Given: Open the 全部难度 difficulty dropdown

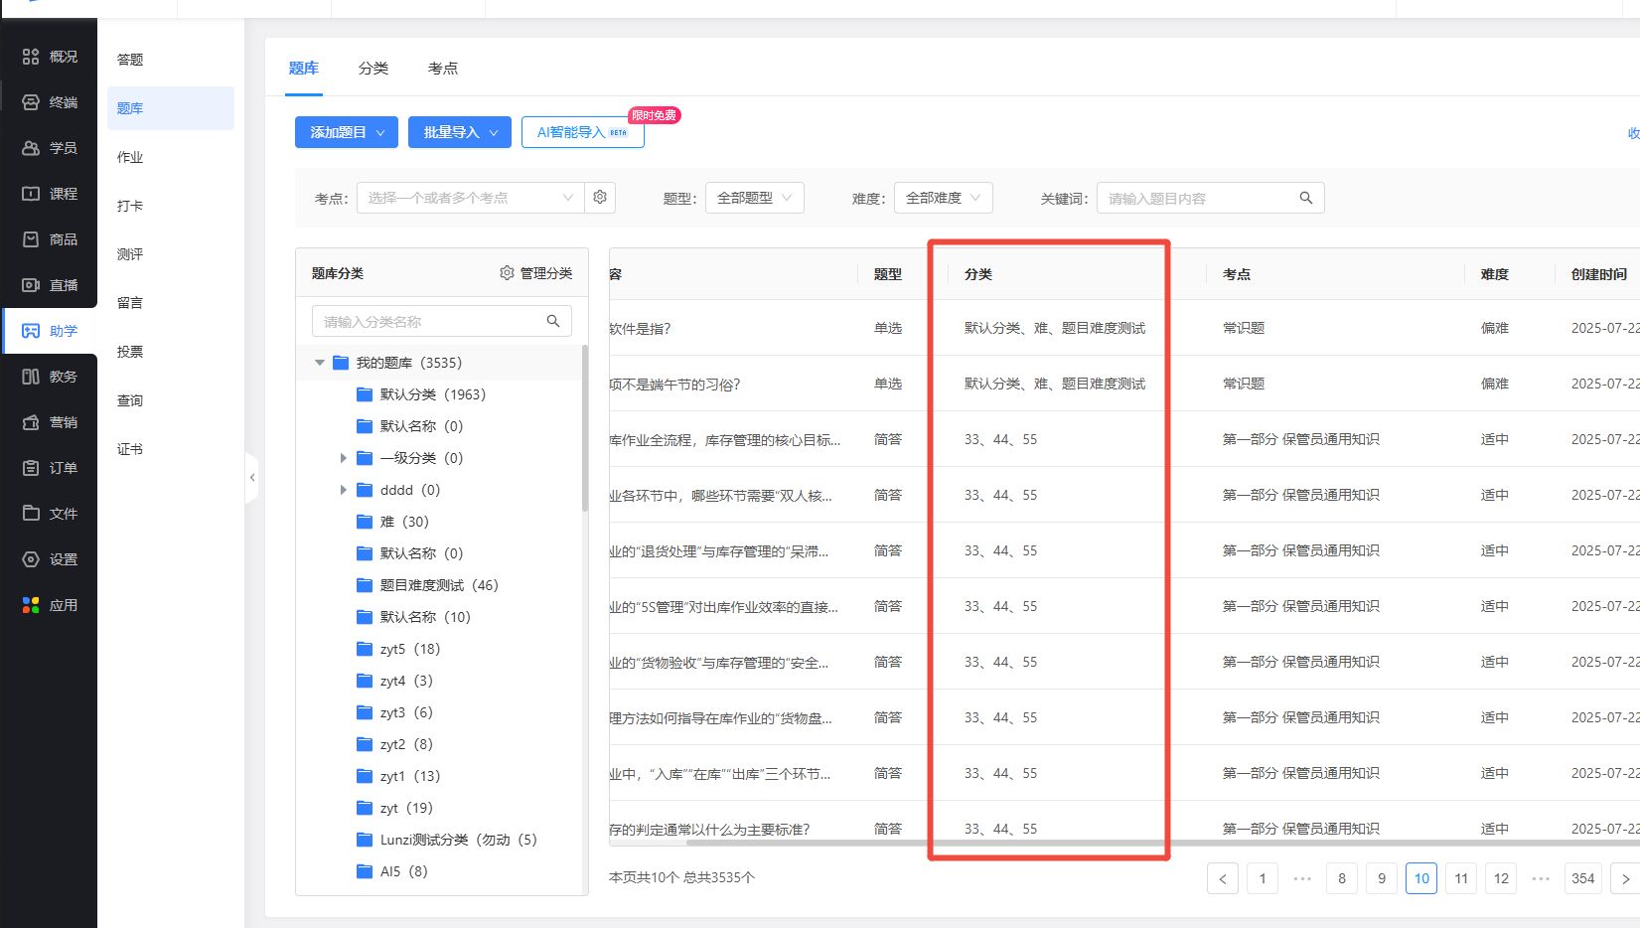Looking at the screenshot, I should pos(943,198).
